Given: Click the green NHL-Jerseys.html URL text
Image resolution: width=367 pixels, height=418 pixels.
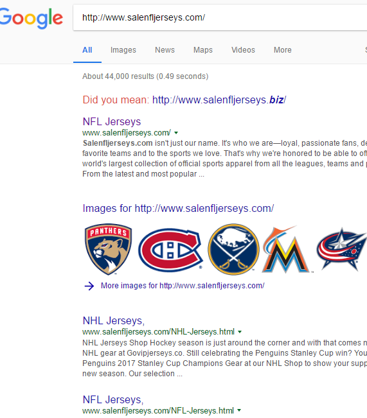Looking at the screenshot, I should click(159, 331).
